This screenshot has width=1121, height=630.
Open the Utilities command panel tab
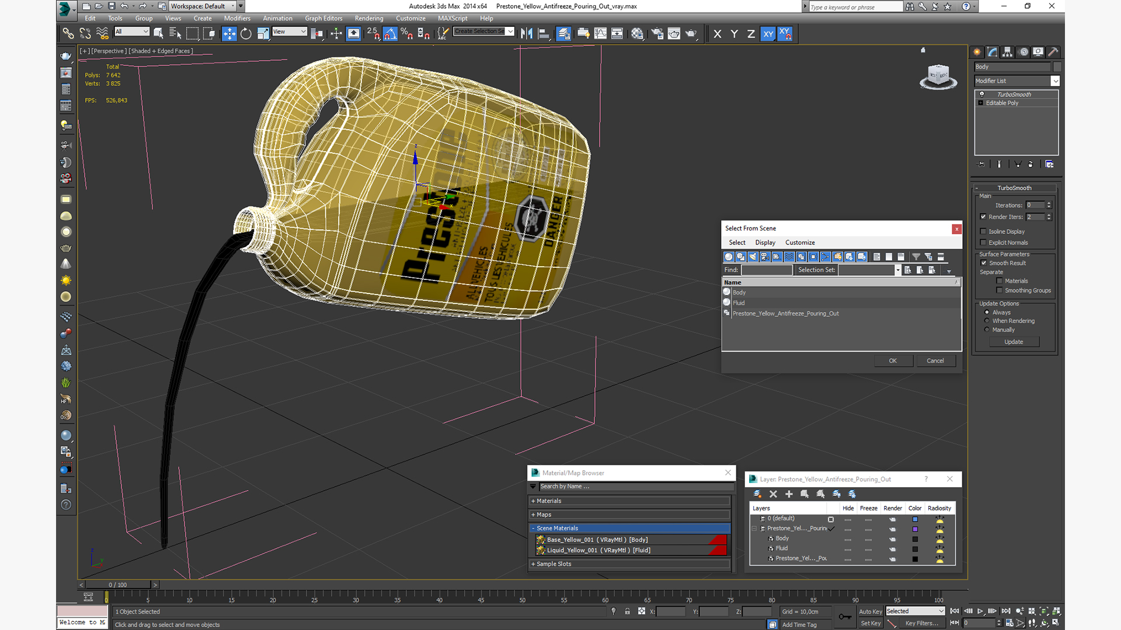[x=1053, y=52]
